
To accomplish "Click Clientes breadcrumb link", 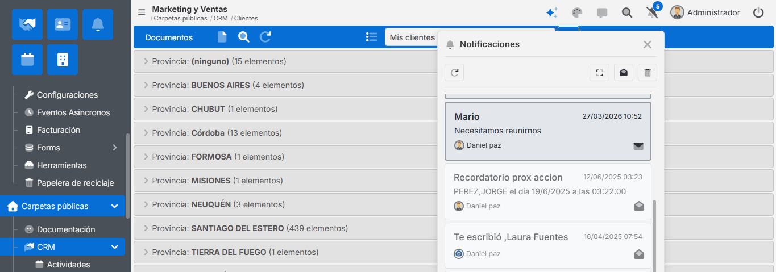I will [x=246, y=19].
